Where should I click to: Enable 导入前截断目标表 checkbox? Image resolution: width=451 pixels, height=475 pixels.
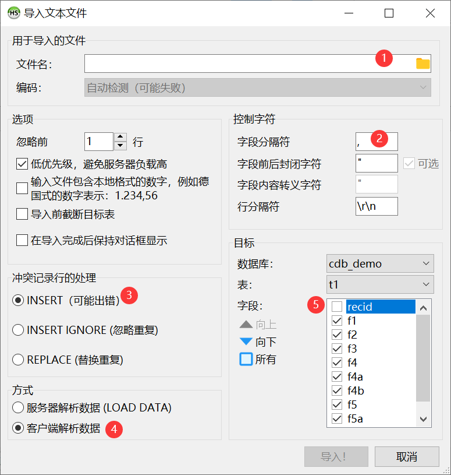[x=22, y=214]
